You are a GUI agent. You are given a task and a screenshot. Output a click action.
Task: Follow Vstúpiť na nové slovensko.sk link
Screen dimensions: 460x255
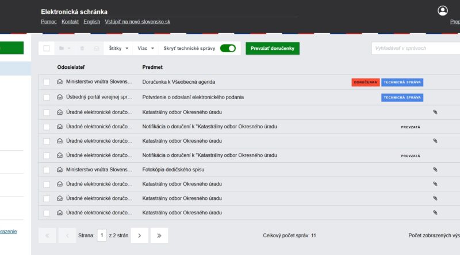(x=137, y=22)
